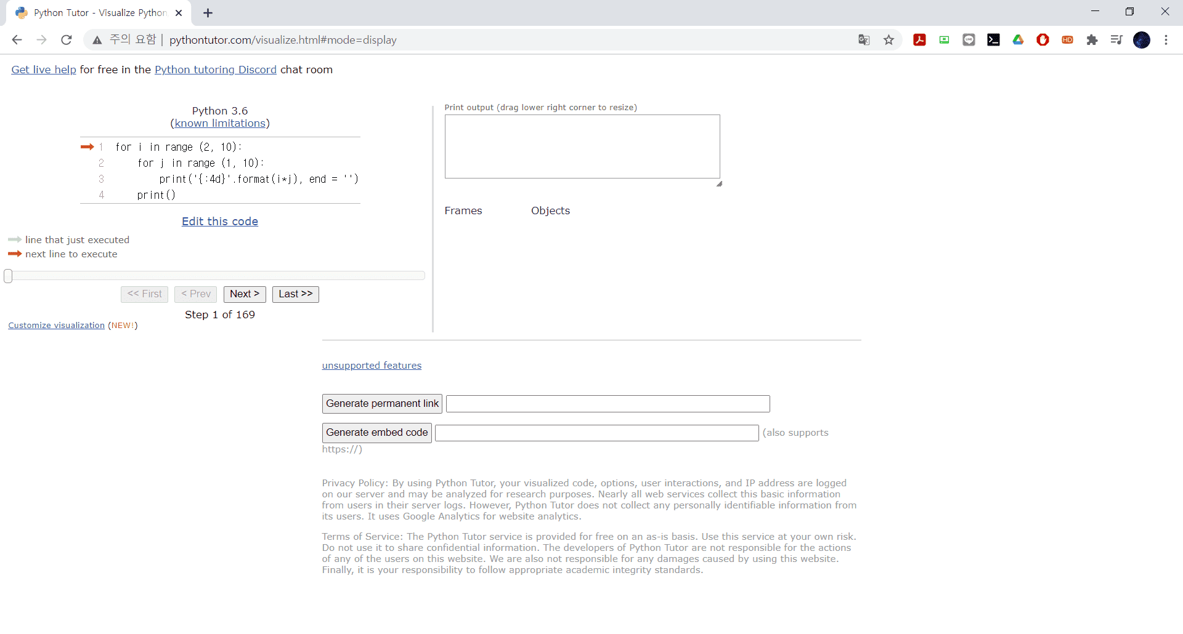This screenshot has width=1183, height=634.
Task: Click the embed code text field
Action: (x=597, y=433)
